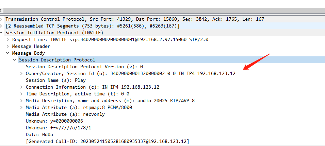Expand the Transmission Control Protocol row
The width and height of the screenshot is (325, 146).
pyautogui.click(x=2, y=19)
